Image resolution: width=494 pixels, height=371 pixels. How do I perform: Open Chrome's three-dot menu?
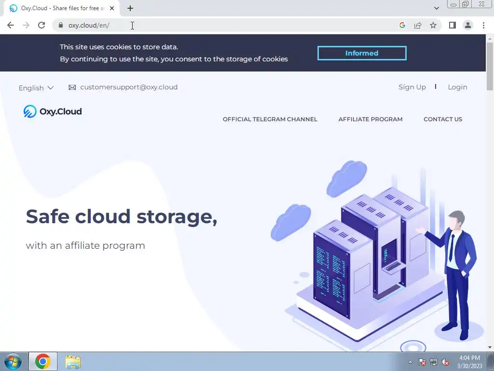pos(483,25)
